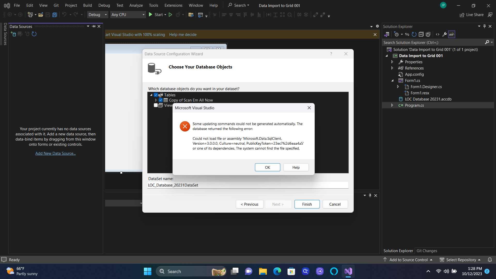496x279 pixels.
Task: Add new data source icon in Data Sources
Action: 13,34
